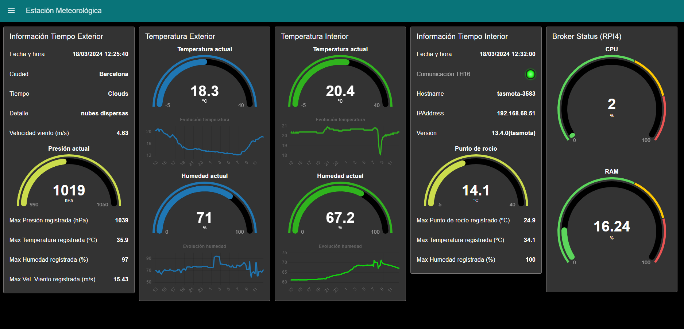Click wind speed value 4.63

[x=123, y=133]
